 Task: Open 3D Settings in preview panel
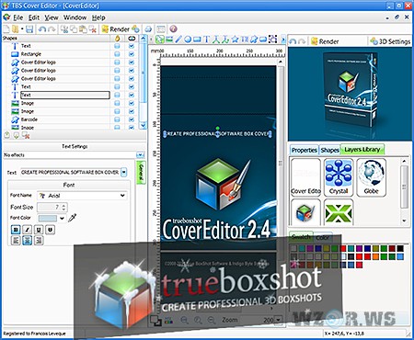pyautogui.click(x=390, y=41)
